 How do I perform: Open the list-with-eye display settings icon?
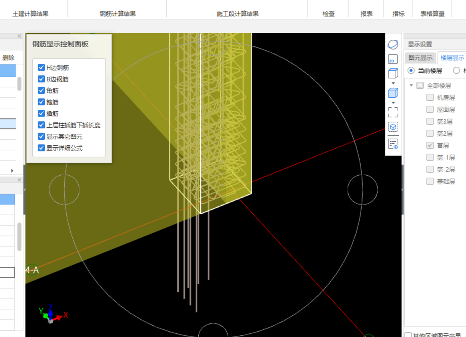(x=393, y=144)
